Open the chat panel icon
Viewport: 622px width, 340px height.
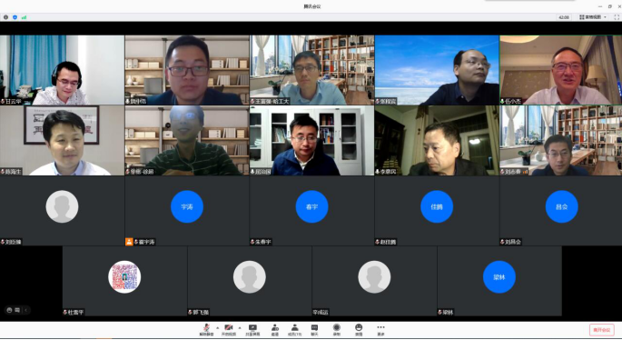pos(314,330)
